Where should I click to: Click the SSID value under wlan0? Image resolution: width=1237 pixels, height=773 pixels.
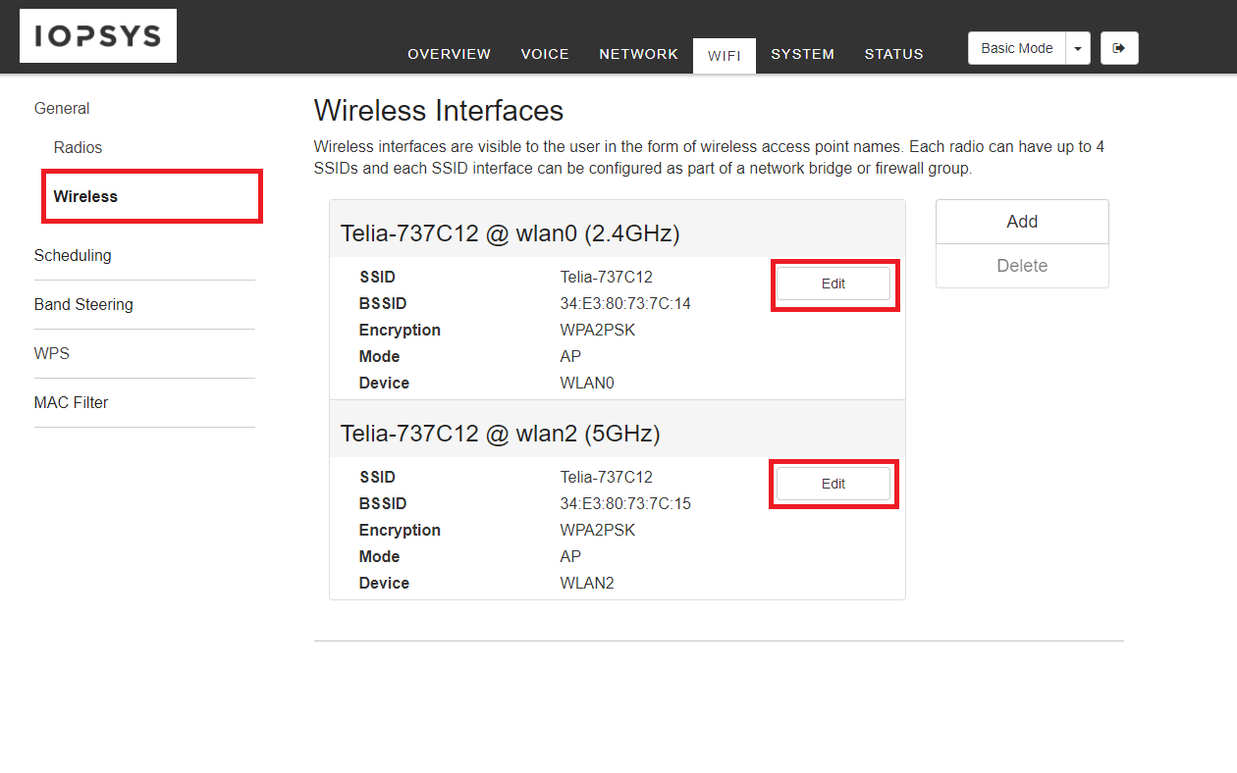[607, 277]
